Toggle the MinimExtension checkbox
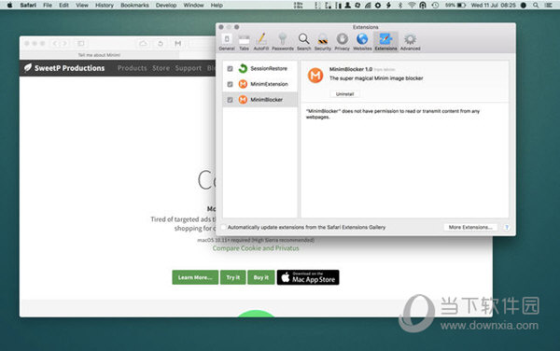Image resolution: width=560 pixels, height=351 pixels. coord(230,84)
